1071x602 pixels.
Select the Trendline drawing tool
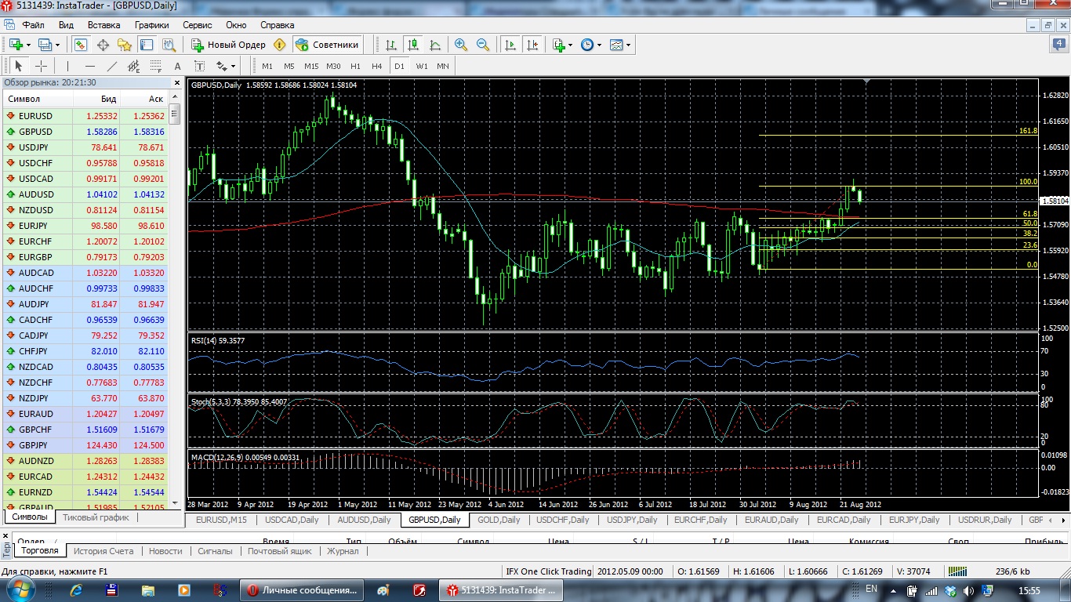[112, 66]
